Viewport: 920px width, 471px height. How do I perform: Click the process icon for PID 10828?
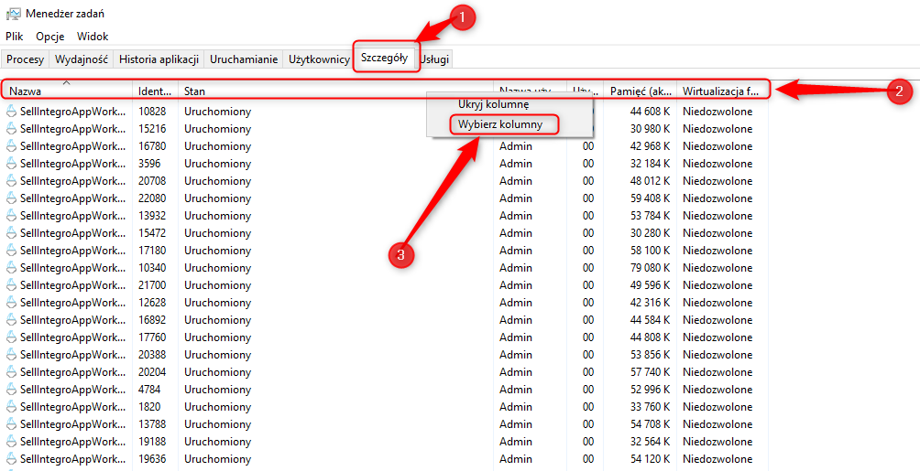coord(12,112)
